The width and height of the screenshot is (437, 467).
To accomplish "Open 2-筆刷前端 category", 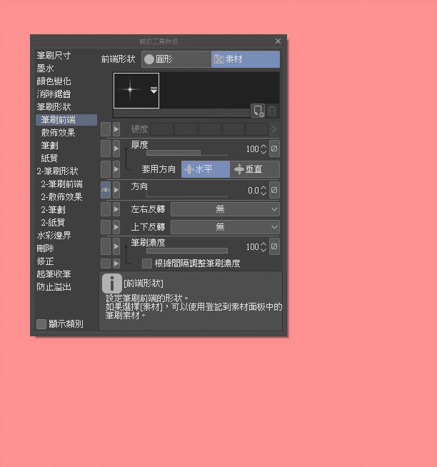I will [61, 184].
